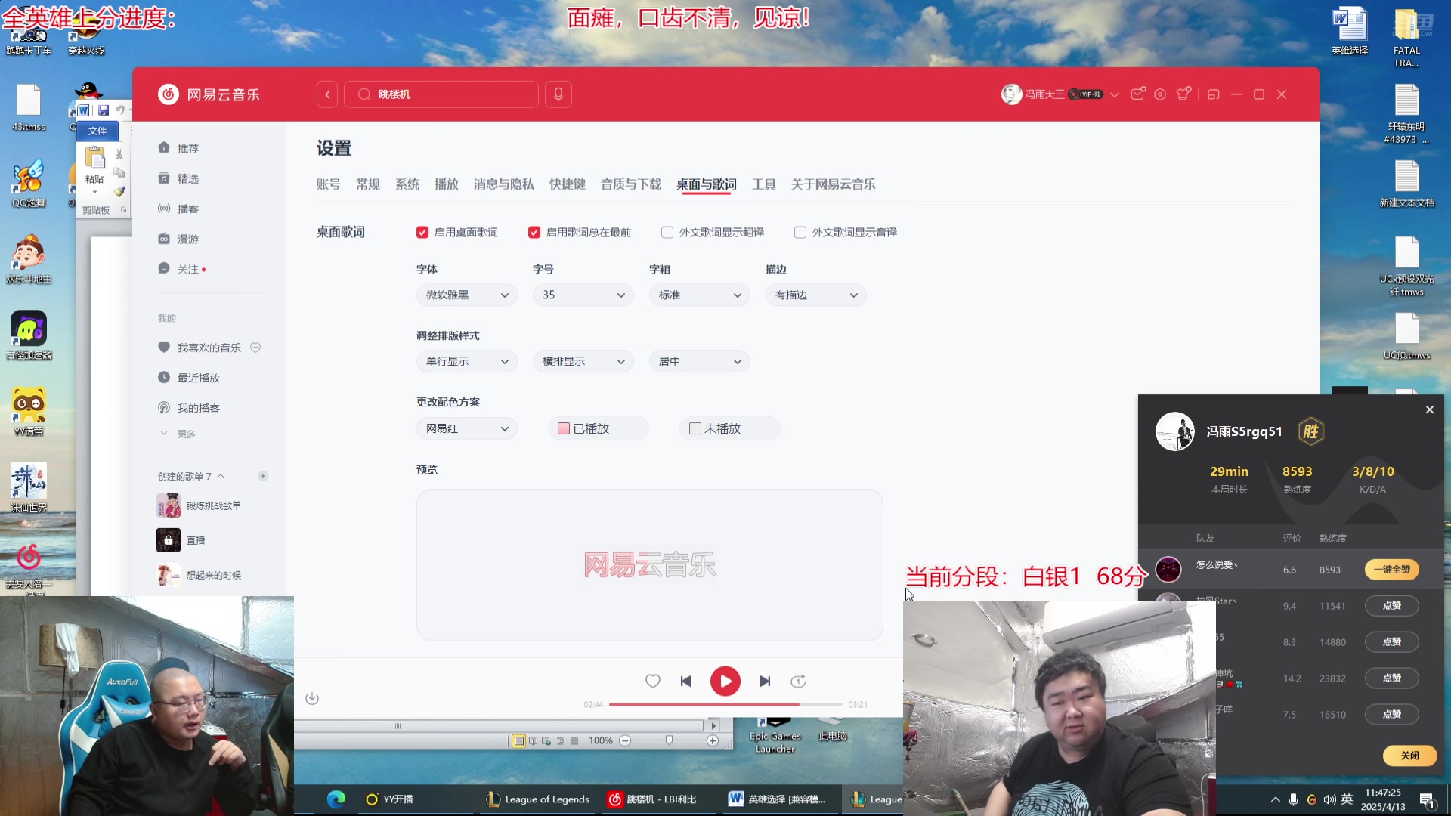Click the NetEase Cloud Music logo icon
This screenshot has height=816, width=1451.
coord(168,94)
